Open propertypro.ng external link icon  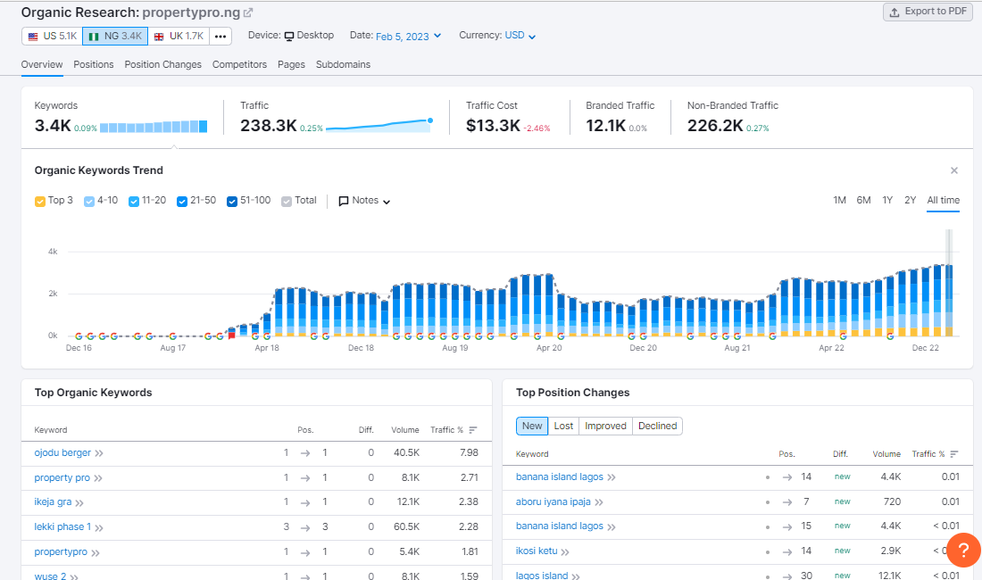(x=248, y=12)
